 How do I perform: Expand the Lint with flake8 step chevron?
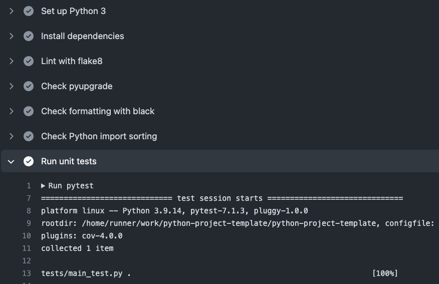click(12, 61)
